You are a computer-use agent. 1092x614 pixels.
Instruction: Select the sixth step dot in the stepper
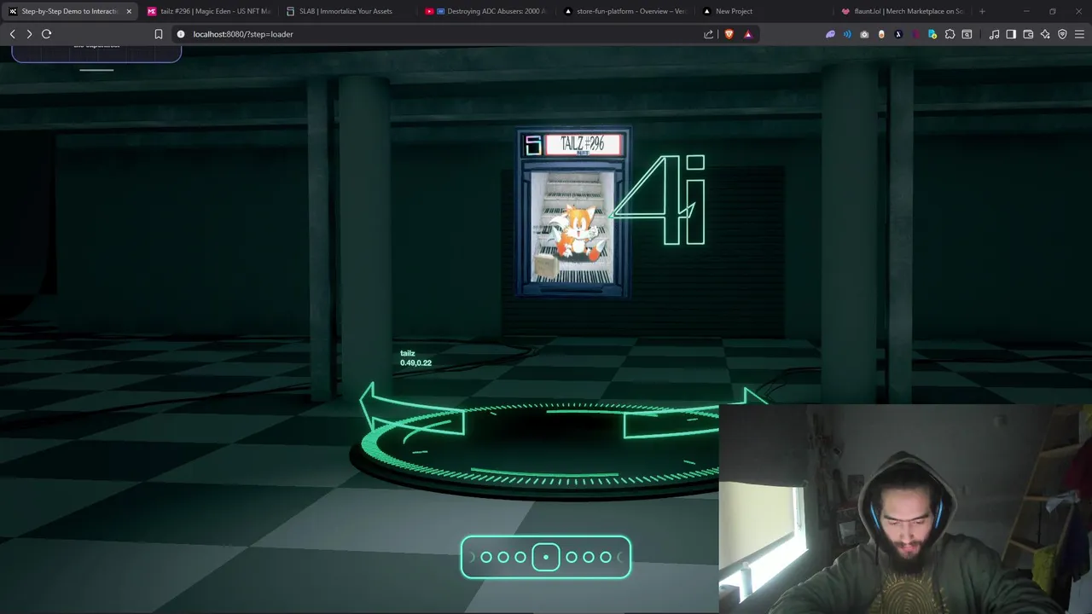click(589, 557)
